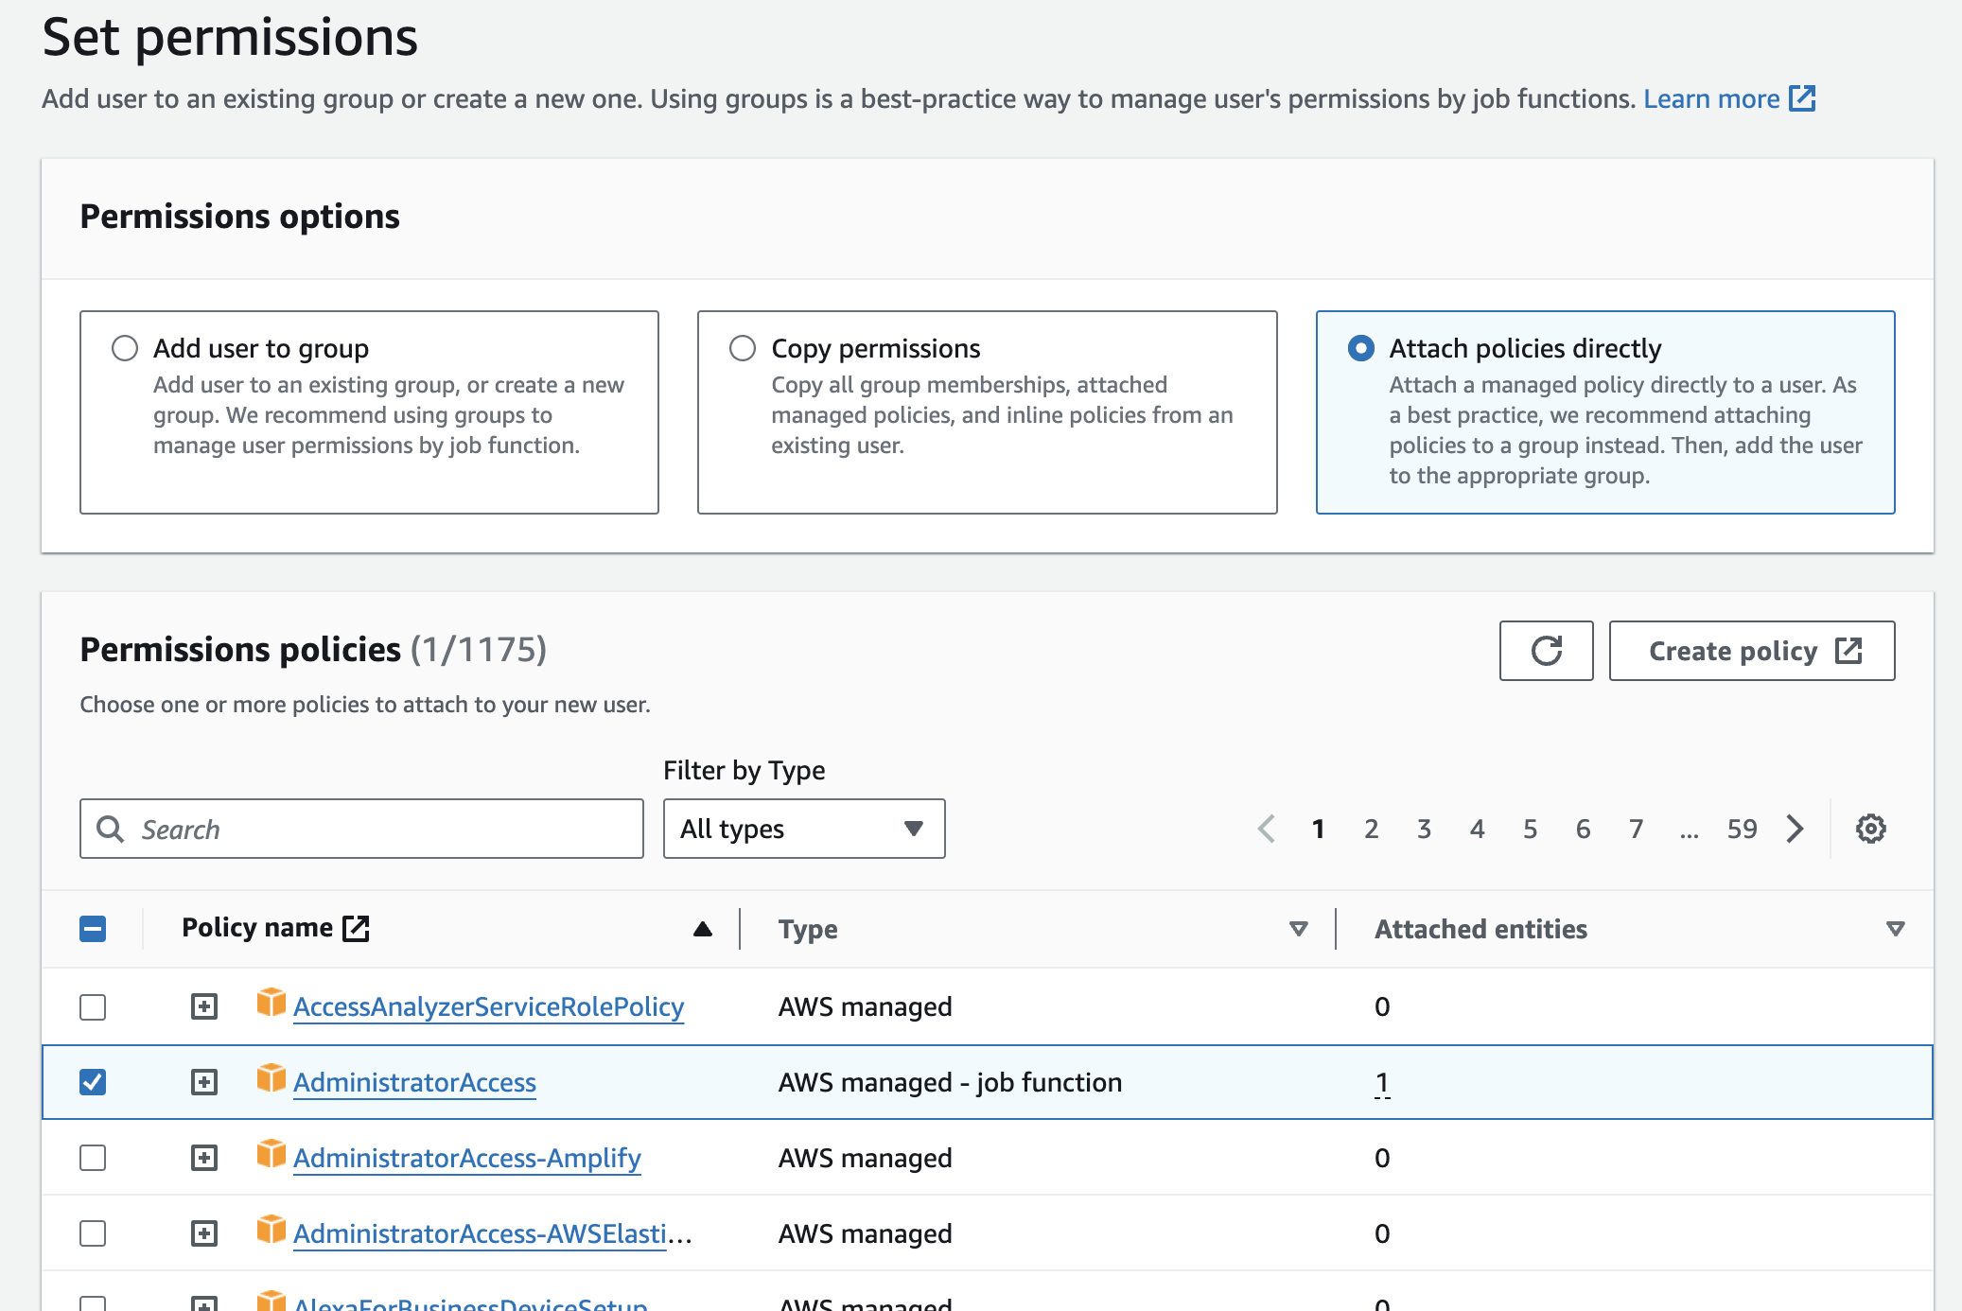Click the refresh policies icon button
The height and width of the screenshot is (1311, 1962).
click(x=1546, y=651)
